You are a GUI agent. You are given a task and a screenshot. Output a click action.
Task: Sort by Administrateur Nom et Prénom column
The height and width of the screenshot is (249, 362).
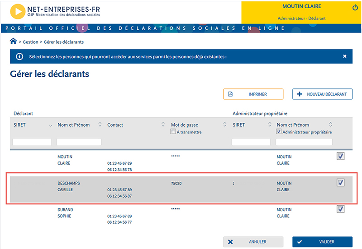331,124
